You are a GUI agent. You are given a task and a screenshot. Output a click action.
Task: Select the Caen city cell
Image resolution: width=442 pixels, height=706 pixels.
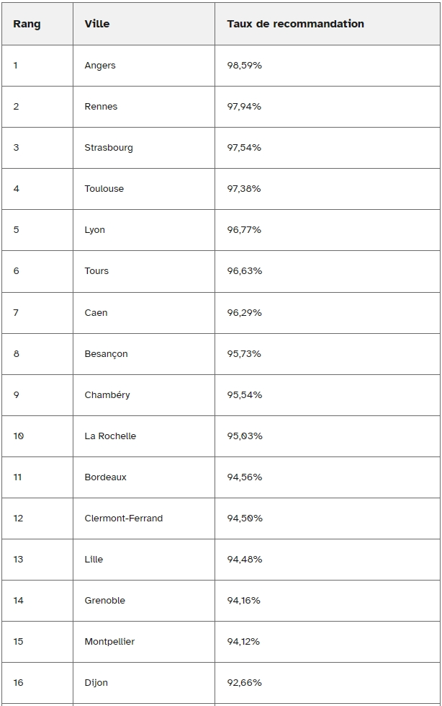(144, 313)
